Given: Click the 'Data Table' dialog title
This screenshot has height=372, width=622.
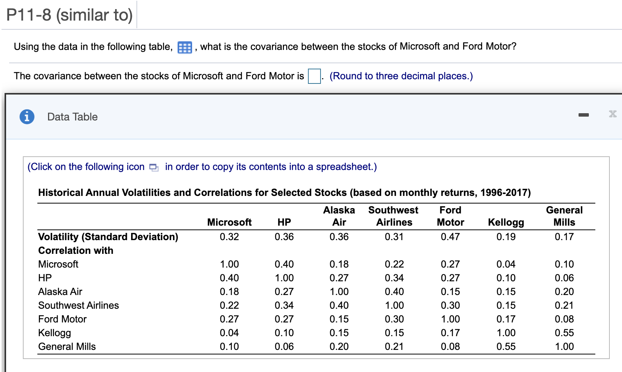Looking at the screenshot, I should coord(72,117).
